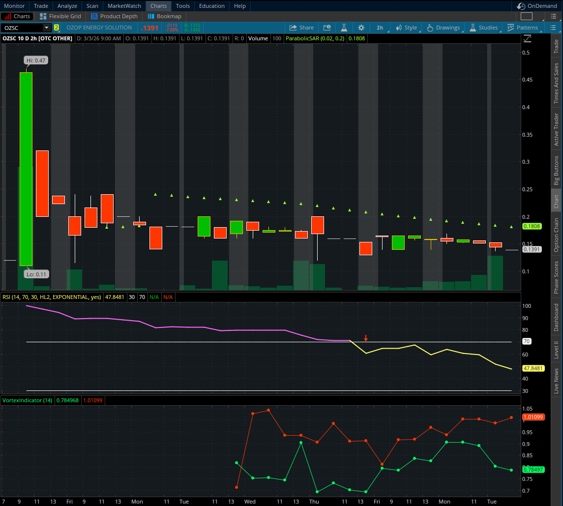Image resolution: width=563 pixels, height=506 pixels.
Task: Toggle Live News side panel
Action: pyautogui.click(x=556, y=381)
